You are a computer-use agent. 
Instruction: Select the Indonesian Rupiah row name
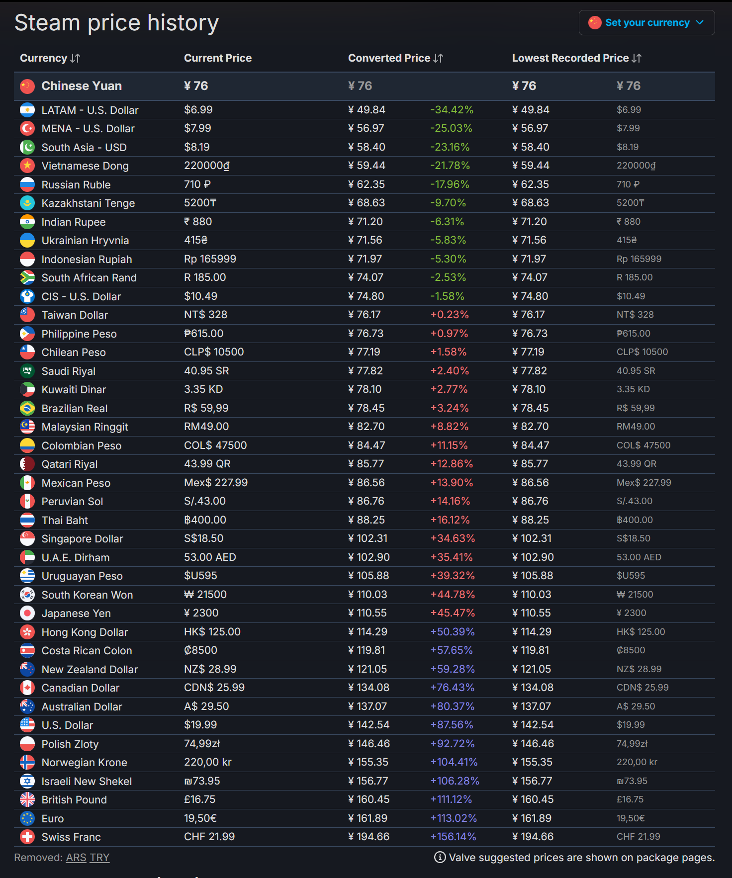coord(87,259)
